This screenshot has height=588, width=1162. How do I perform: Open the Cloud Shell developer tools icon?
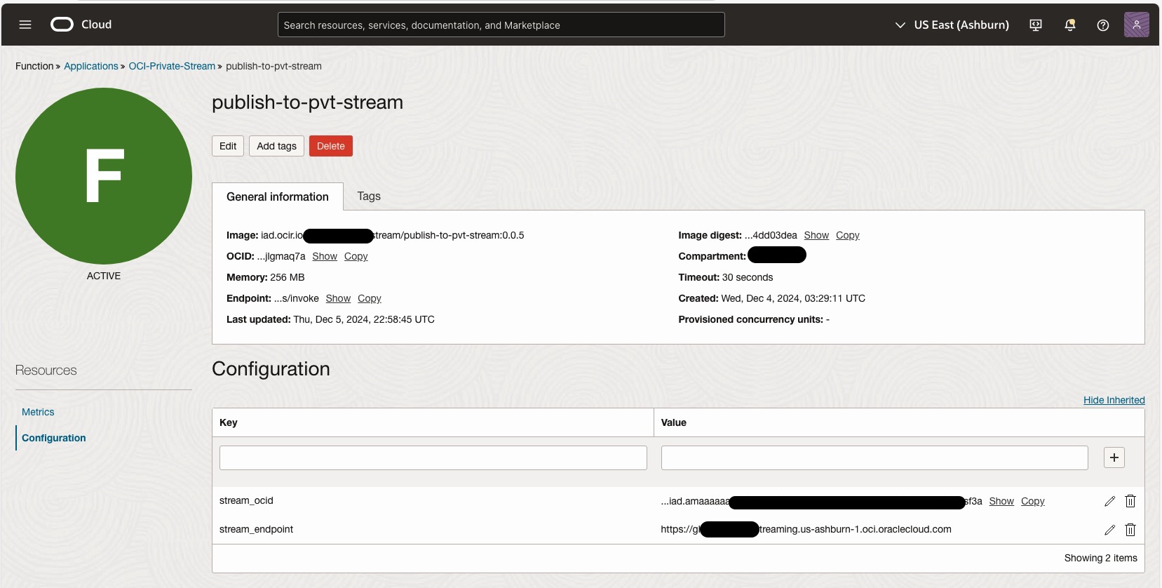tap(1036, 25)
